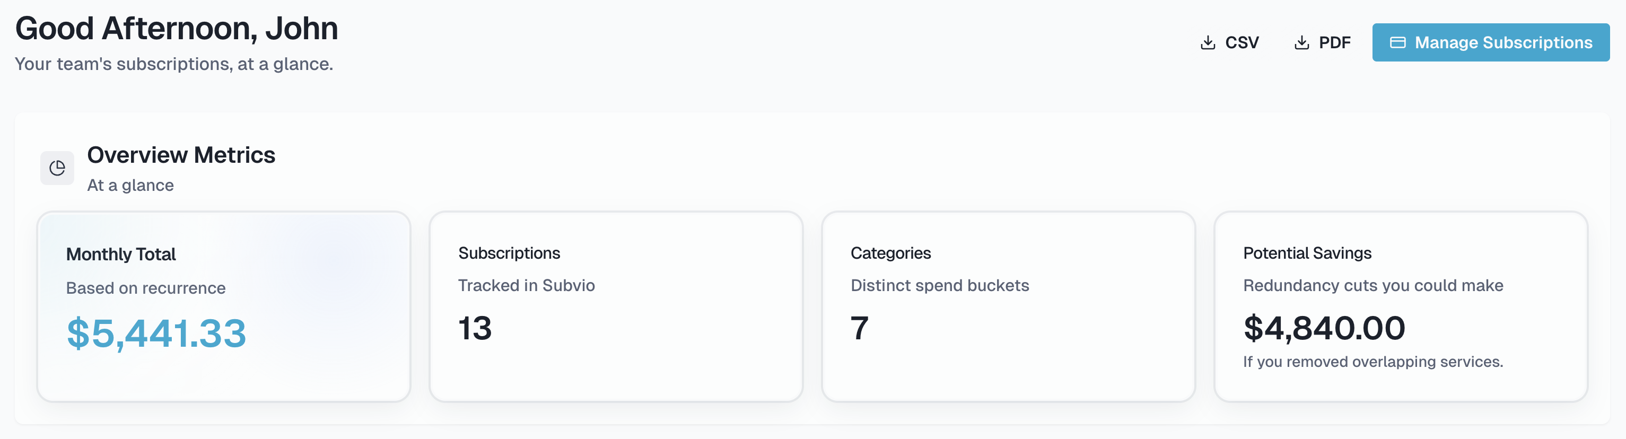Select the Categories metric card
This screenshot has height=439, width=1626.
[x=1009, y=307]
